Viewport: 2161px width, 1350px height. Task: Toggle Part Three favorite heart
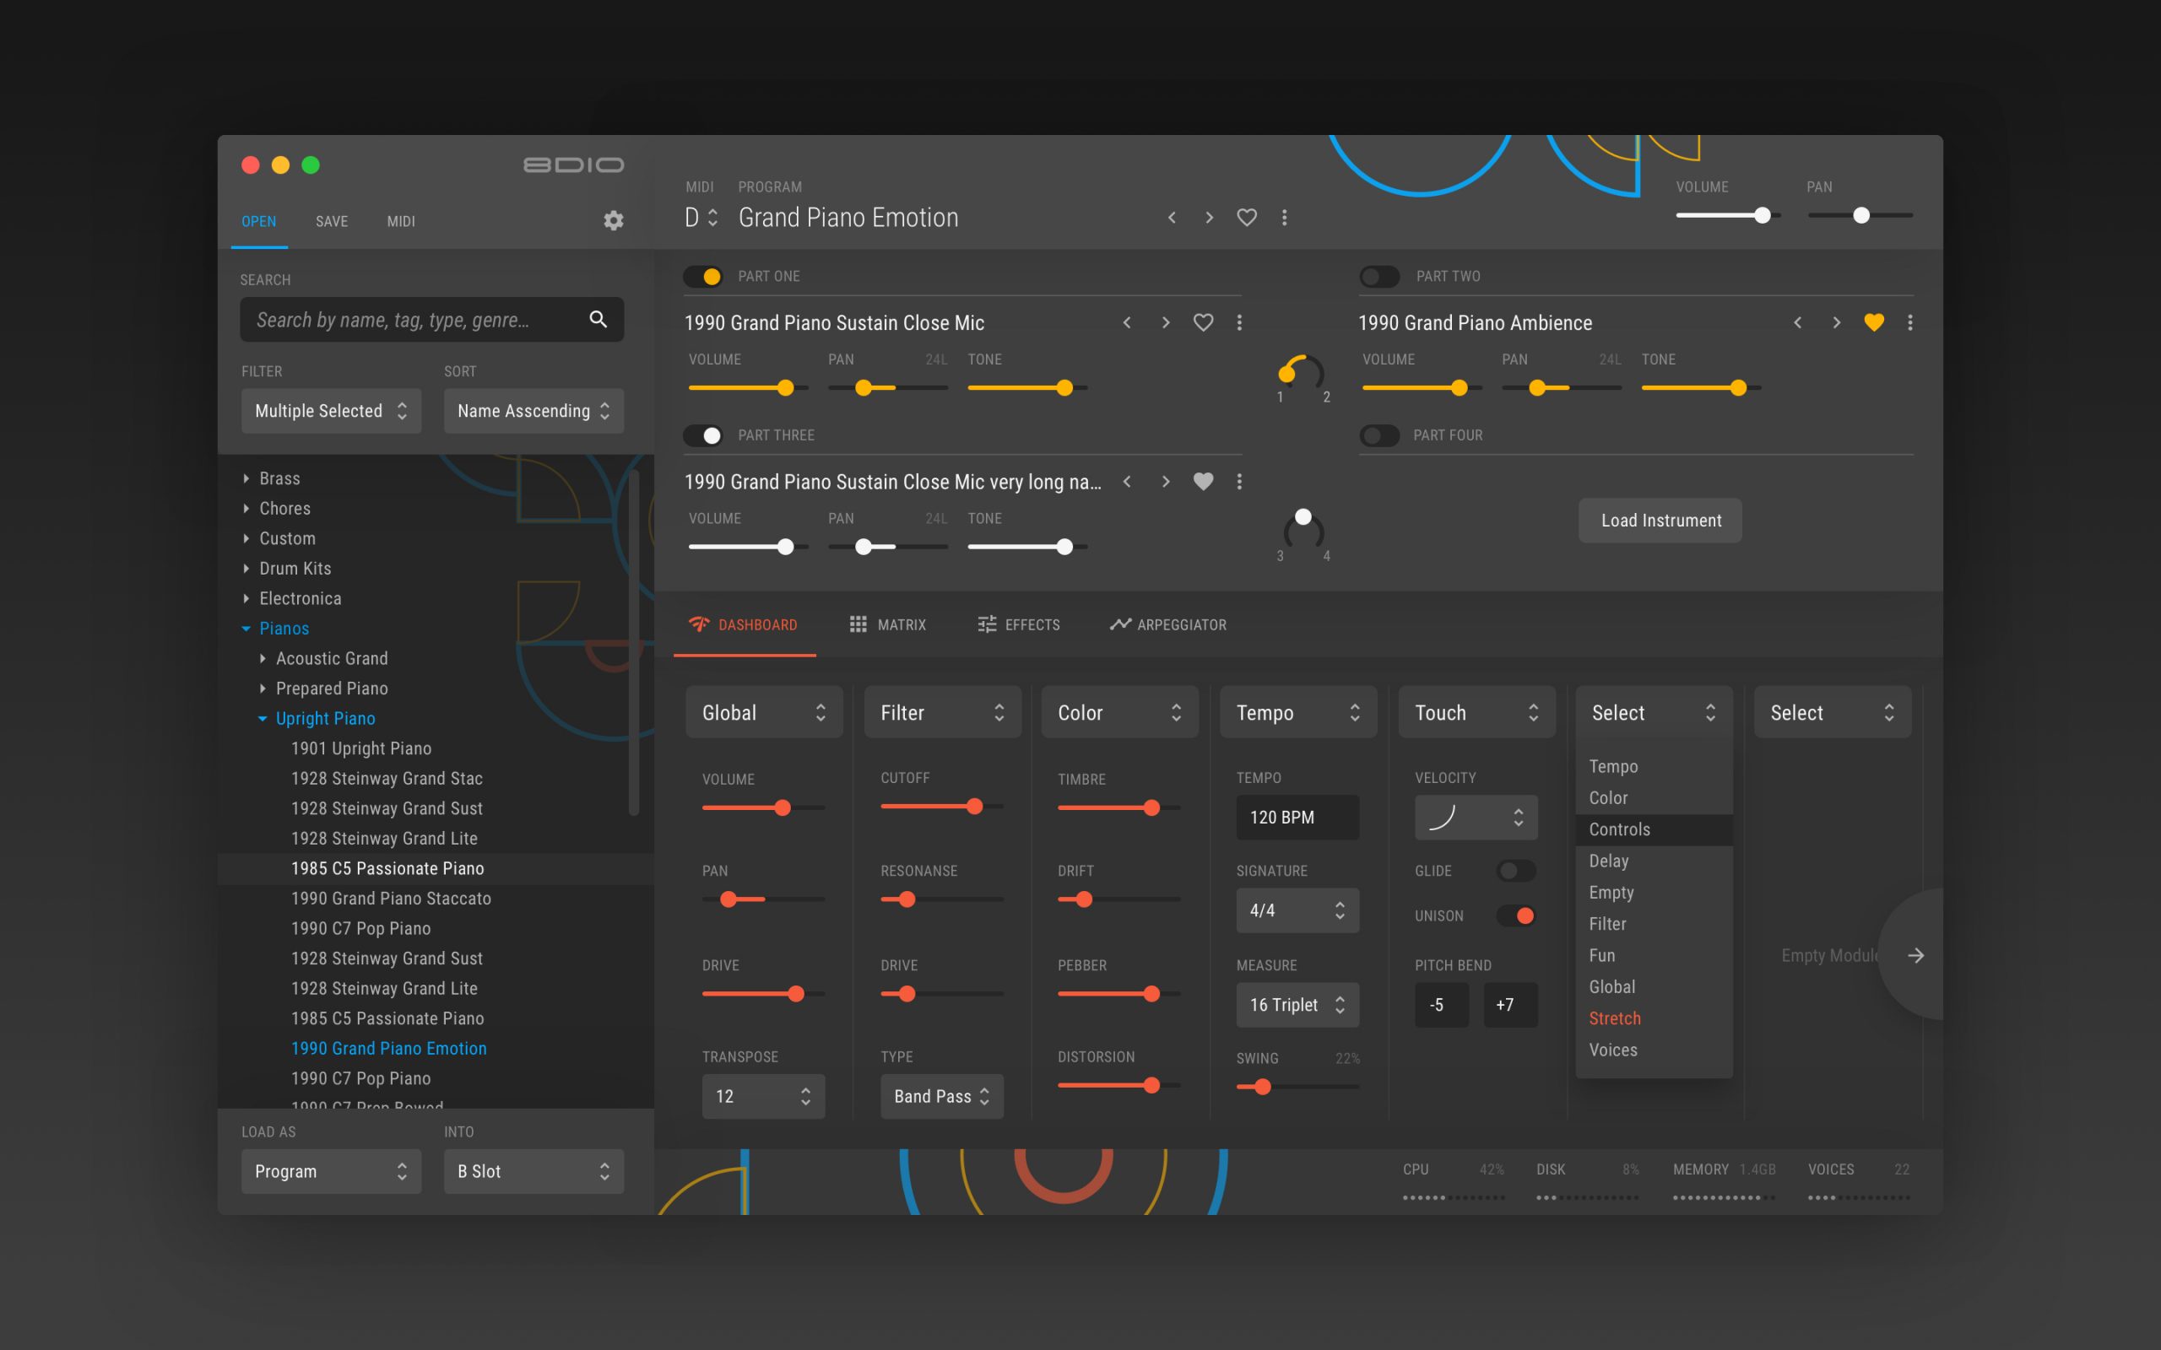(1203, 481)
